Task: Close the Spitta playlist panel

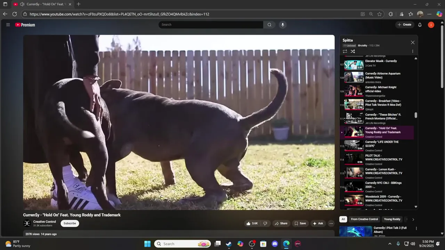Action: click(413, 42)
